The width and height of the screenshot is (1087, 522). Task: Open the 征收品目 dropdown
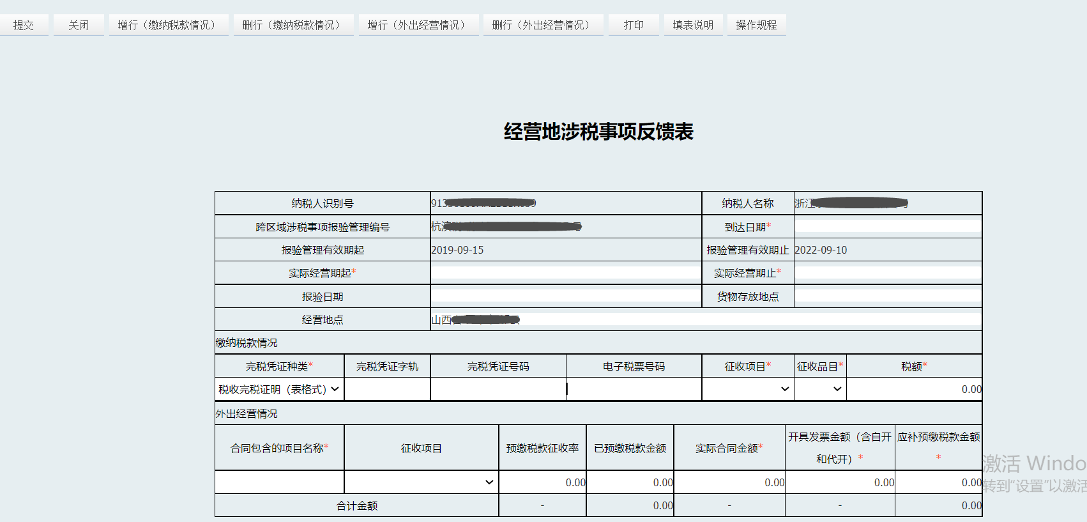(x=820, y=389)
